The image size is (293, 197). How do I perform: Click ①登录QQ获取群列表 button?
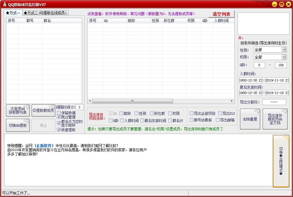(x=18, y=110)
